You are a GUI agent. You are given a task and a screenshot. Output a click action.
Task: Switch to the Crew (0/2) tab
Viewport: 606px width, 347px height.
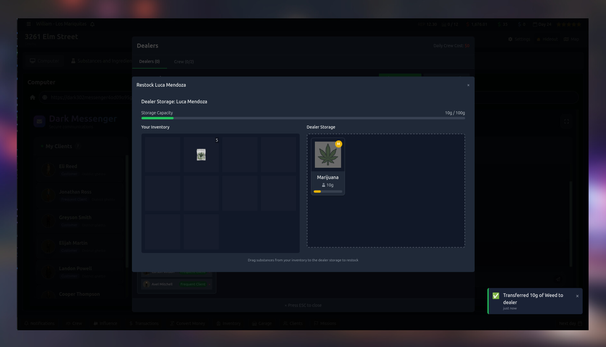(x=184, y=61)
